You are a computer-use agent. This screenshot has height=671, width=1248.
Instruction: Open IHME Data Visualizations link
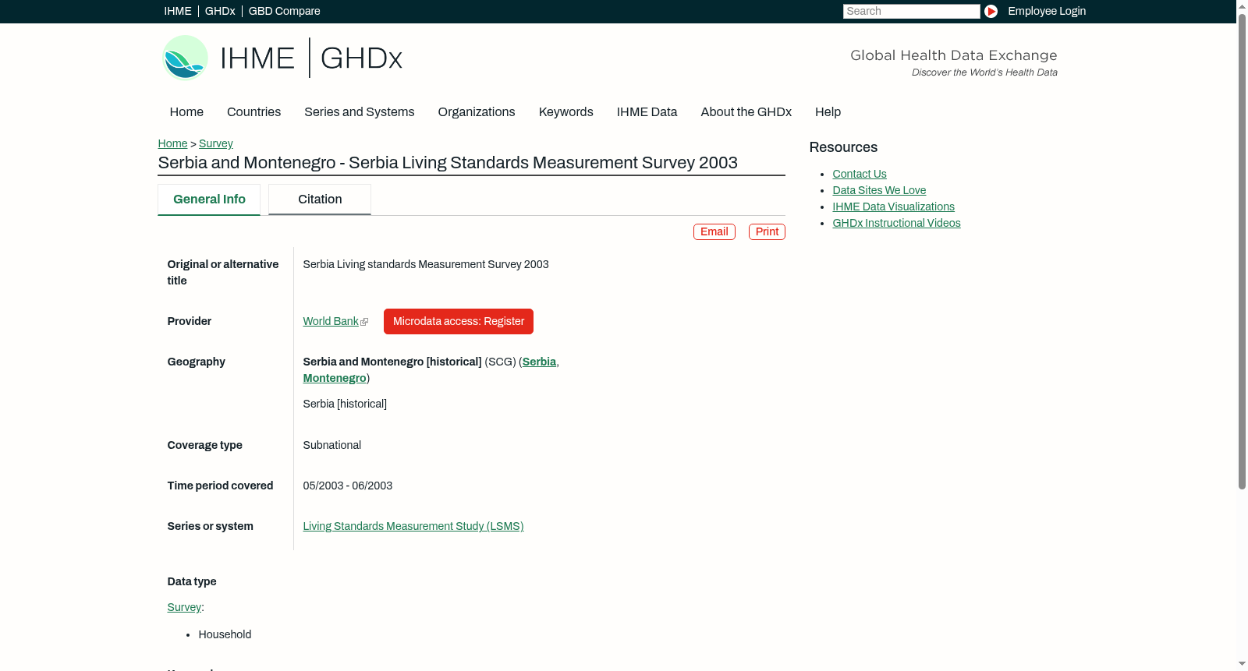tap(893, 207)
